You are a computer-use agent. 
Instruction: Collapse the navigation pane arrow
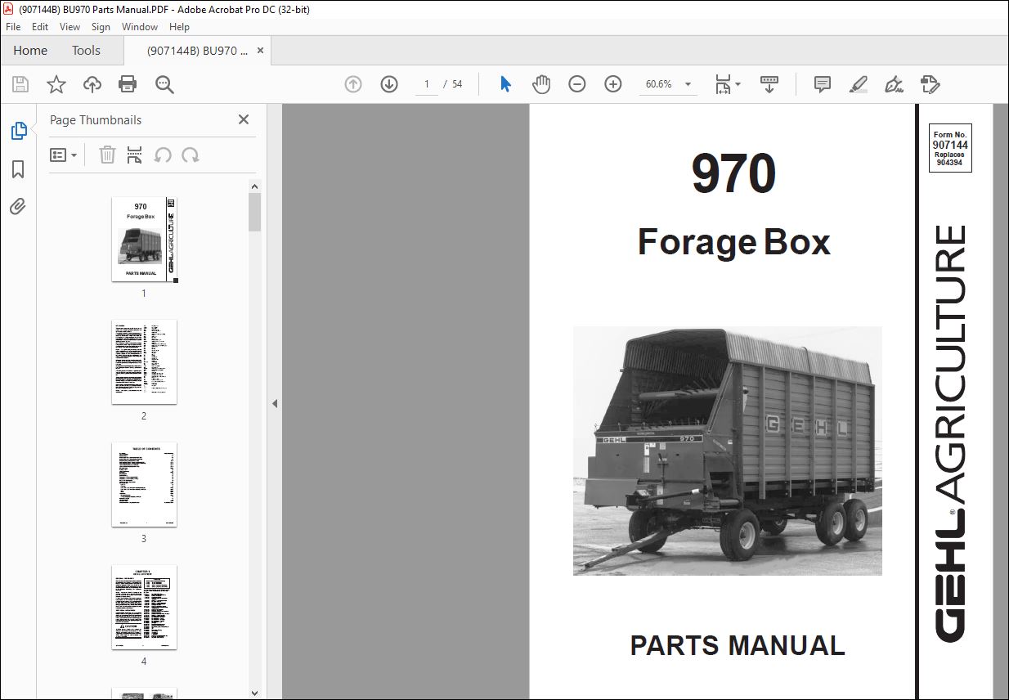tap(275, 403)
